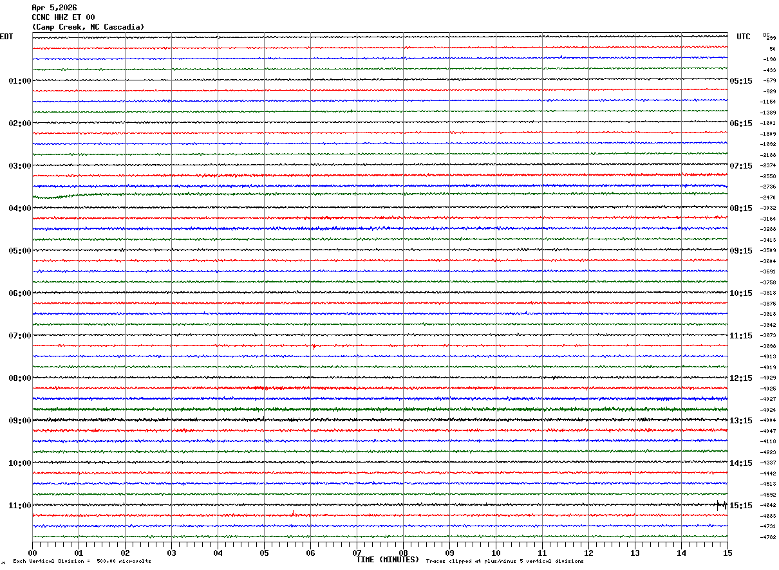Viewport: 779px width, 570px height.
Task: Click the black spike at end of 11:00 trace
Action: [x=721, y=505]
